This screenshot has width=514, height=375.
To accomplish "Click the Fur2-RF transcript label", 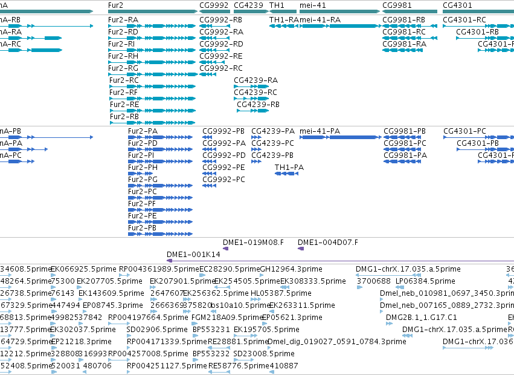I will tap(124, 93).
